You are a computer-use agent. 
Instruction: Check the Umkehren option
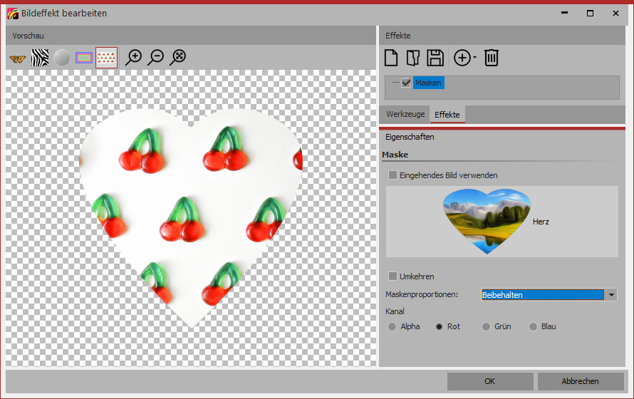(x=393, y=276)
